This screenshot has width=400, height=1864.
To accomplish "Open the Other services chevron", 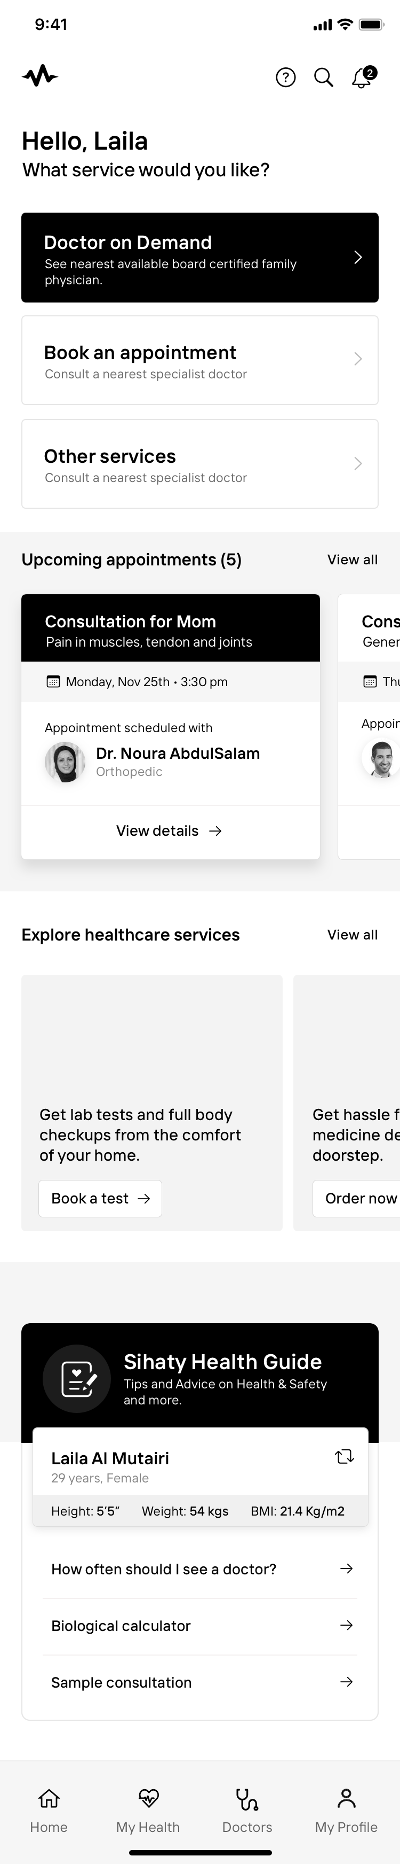I will (x=358, y=464).
